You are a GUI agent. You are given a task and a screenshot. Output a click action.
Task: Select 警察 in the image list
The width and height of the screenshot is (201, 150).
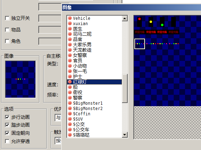95,98
